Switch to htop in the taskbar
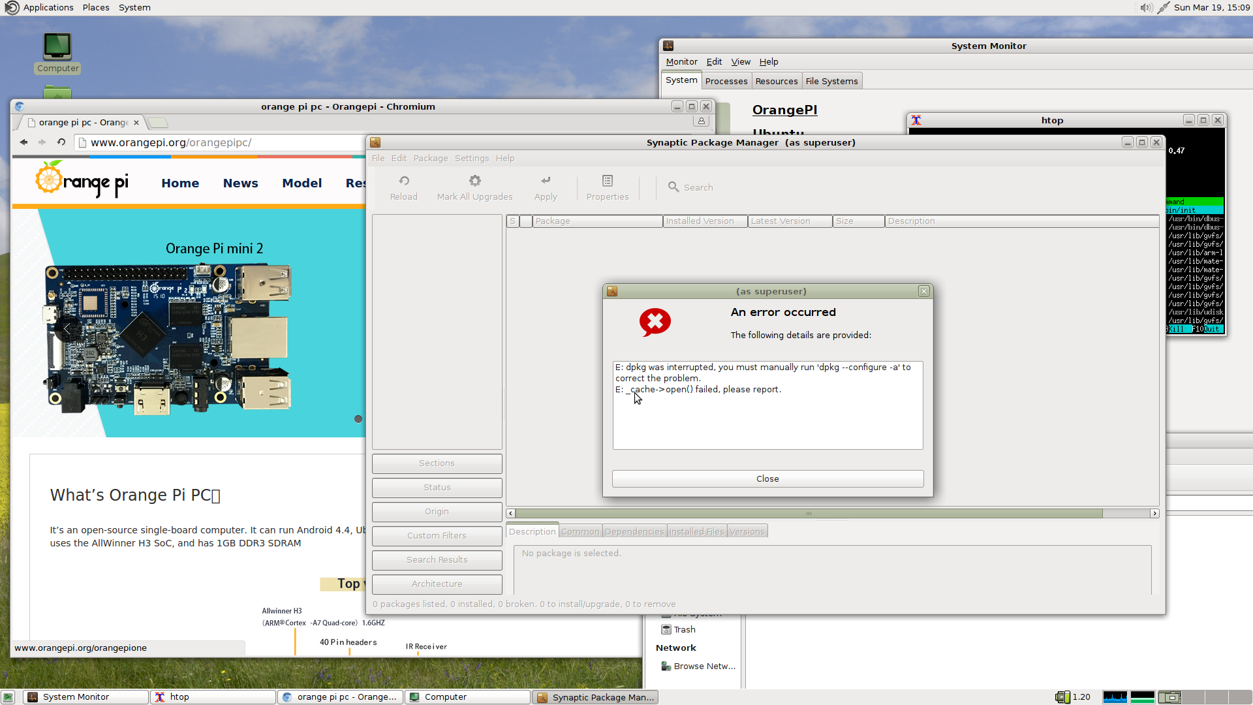 tap(213, 697)
